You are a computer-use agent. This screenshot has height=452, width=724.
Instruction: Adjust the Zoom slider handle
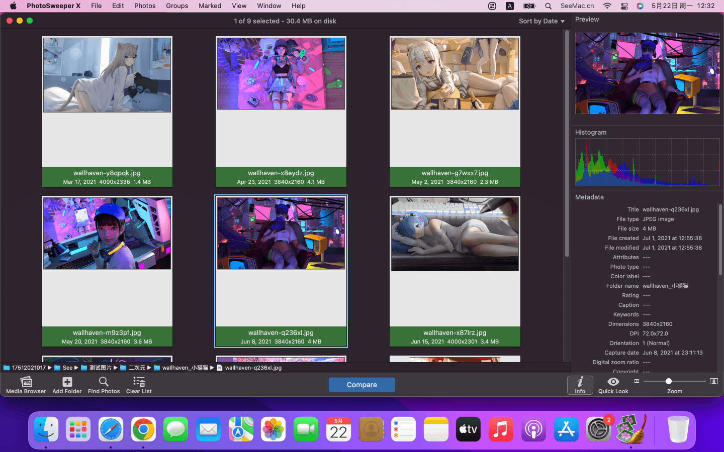pos(668,381)
